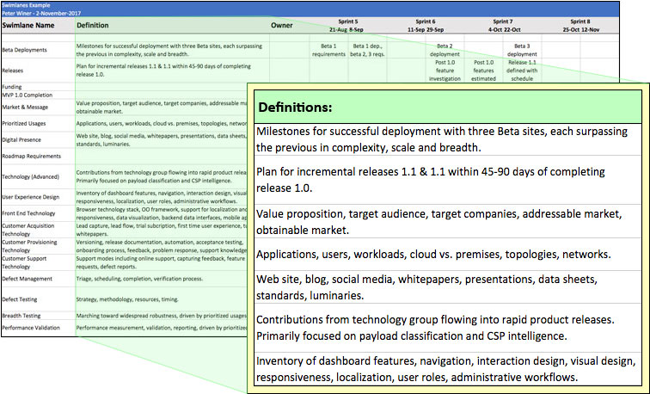Click the 'Sprint 8' header cell

(580, 25)
